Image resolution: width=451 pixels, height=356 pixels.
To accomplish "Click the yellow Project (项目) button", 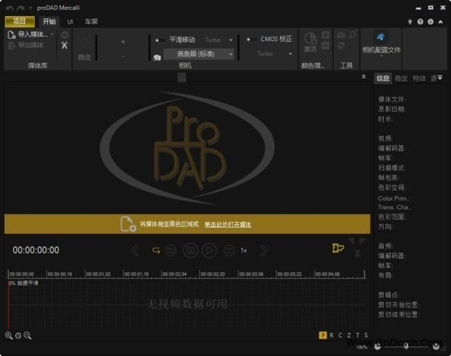I will 19,22.
